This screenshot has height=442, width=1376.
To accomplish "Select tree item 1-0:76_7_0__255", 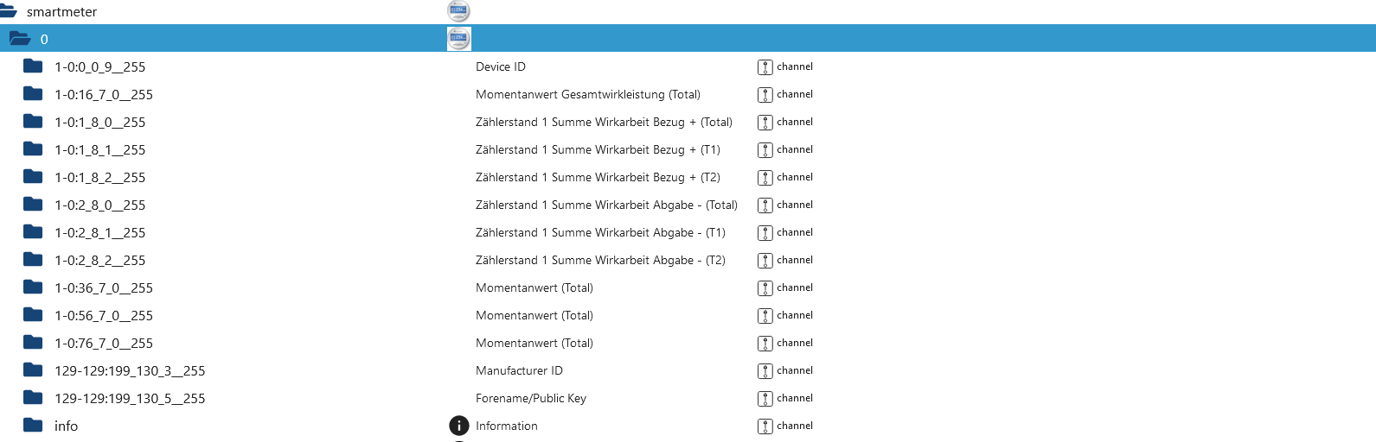I will coord(104,344).
